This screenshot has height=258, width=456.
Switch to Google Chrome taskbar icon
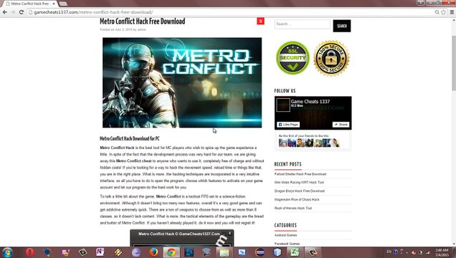pos(171,252)
